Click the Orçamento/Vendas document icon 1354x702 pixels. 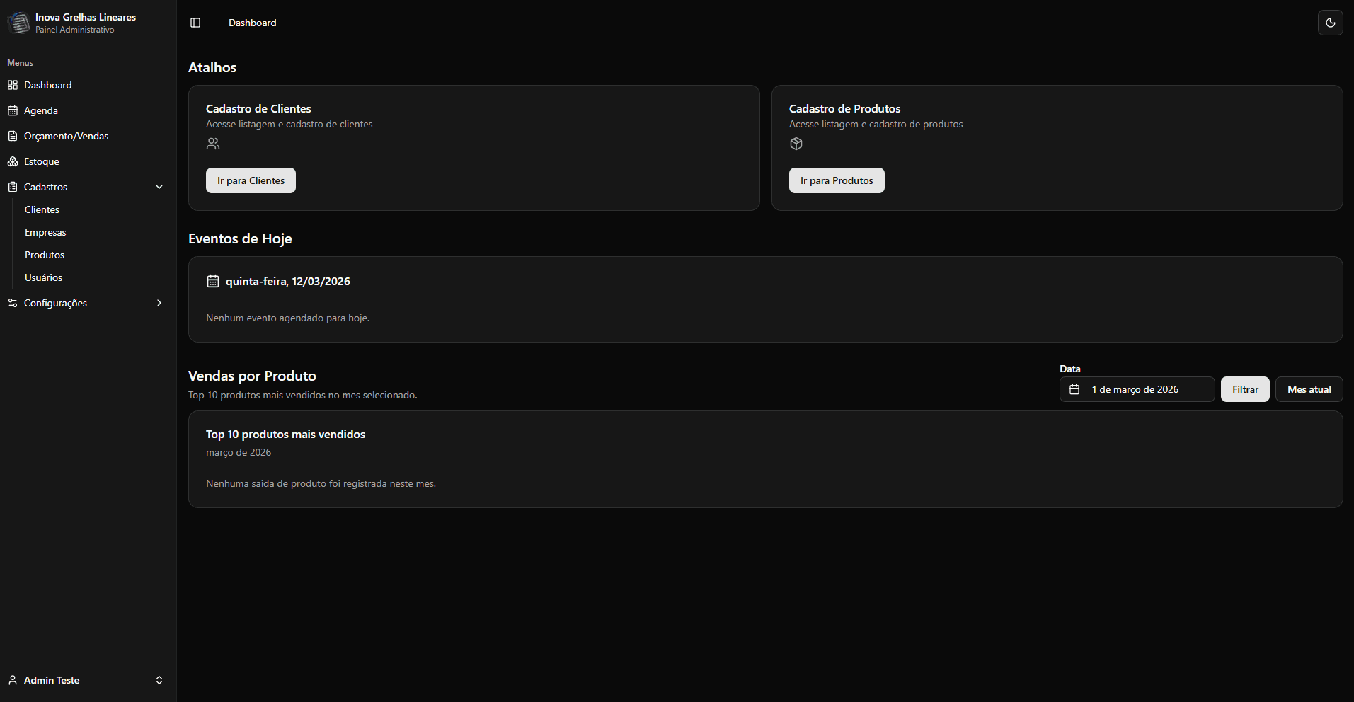[x=13, y=136]
